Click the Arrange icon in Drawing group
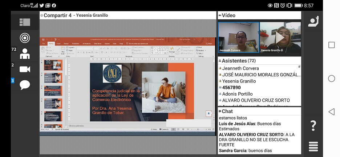340x157 pixels. (172, 50)
